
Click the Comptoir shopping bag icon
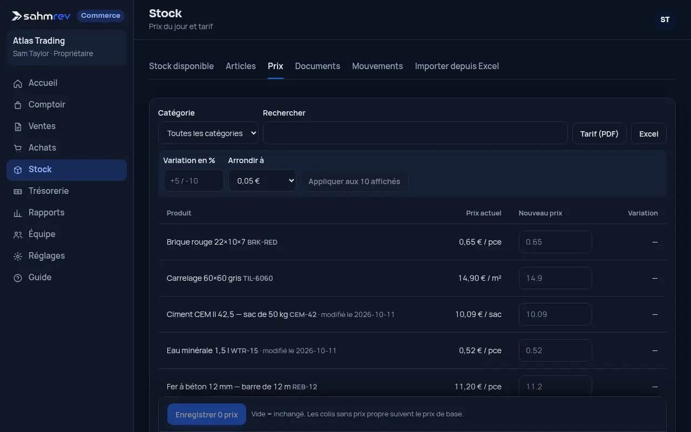coord(18,105)
